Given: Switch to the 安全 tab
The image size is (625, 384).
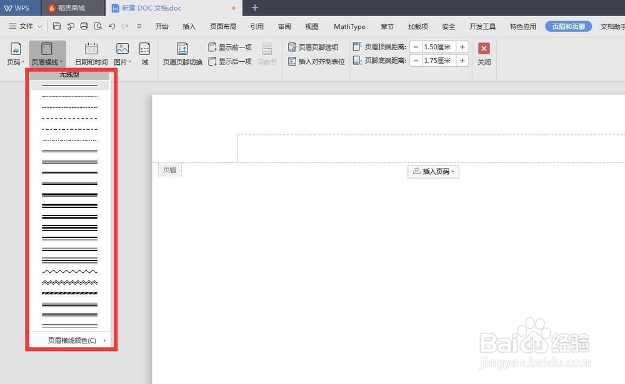Looking at the screenshot, I should pos(448,27).
